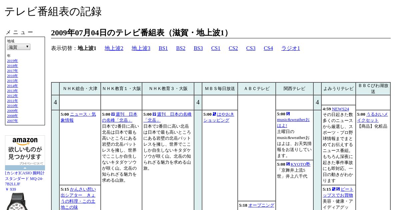Image resolution: width=400 pixels, height=210 pixels.
Task: Click the 2009年07月04日 page heading
Action: 141,33
